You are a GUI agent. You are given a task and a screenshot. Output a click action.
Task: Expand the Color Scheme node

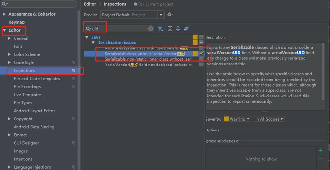click(9, 54)
